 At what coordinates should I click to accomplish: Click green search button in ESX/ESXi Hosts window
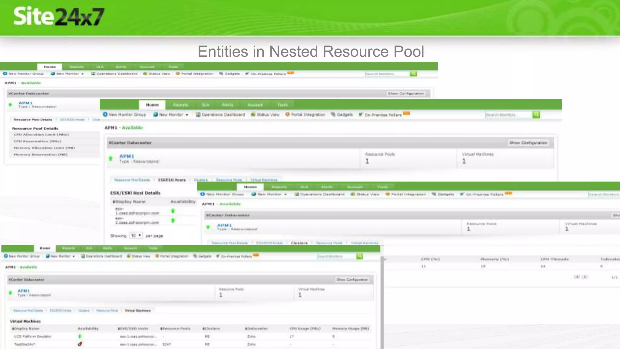tap(536, 115)
